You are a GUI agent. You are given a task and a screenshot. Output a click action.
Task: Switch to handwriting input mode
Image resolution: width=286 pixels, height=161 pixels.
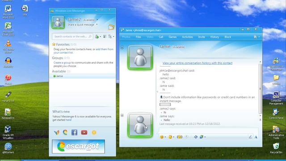(x=250, y=137)
